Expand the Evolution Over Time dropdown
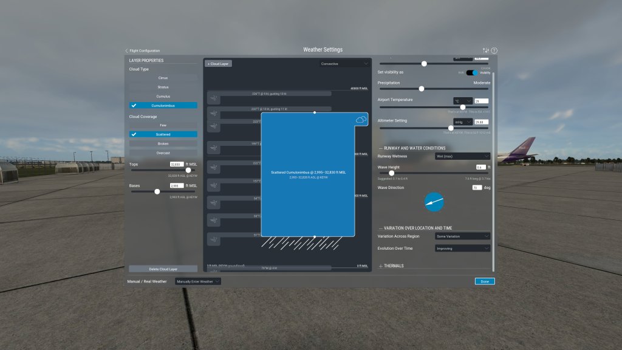This screenshot has height=350, width=622. click(x=462, y=248)
